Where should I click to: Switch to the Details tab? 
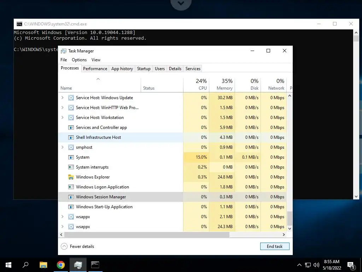click(x=175, y=69)
